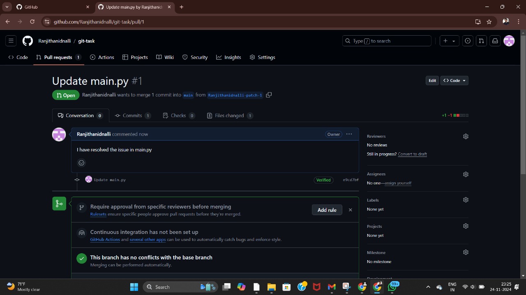
Task: Open the Security tab
Action: (195, 57)
